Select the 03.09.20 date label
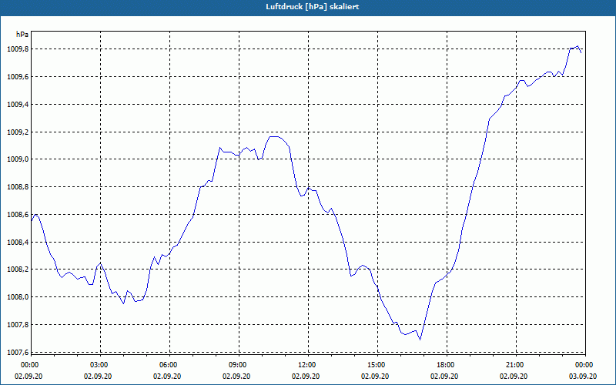This screenshot has height=385, width=616. pyautogui.click(x=584, y=376)
